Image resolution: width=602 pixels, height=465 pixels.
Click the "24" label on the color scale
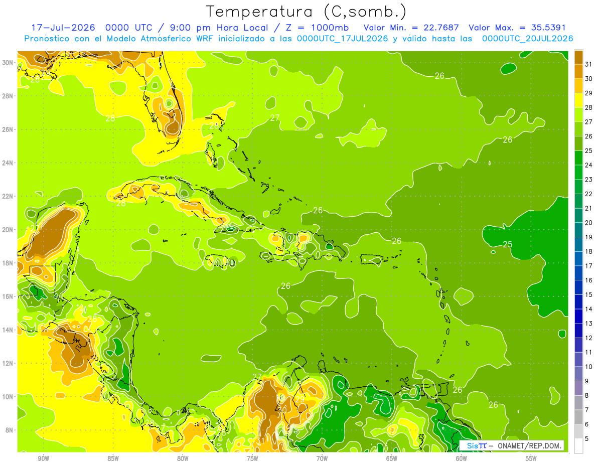pyautogui.click(x=588, y=165)
